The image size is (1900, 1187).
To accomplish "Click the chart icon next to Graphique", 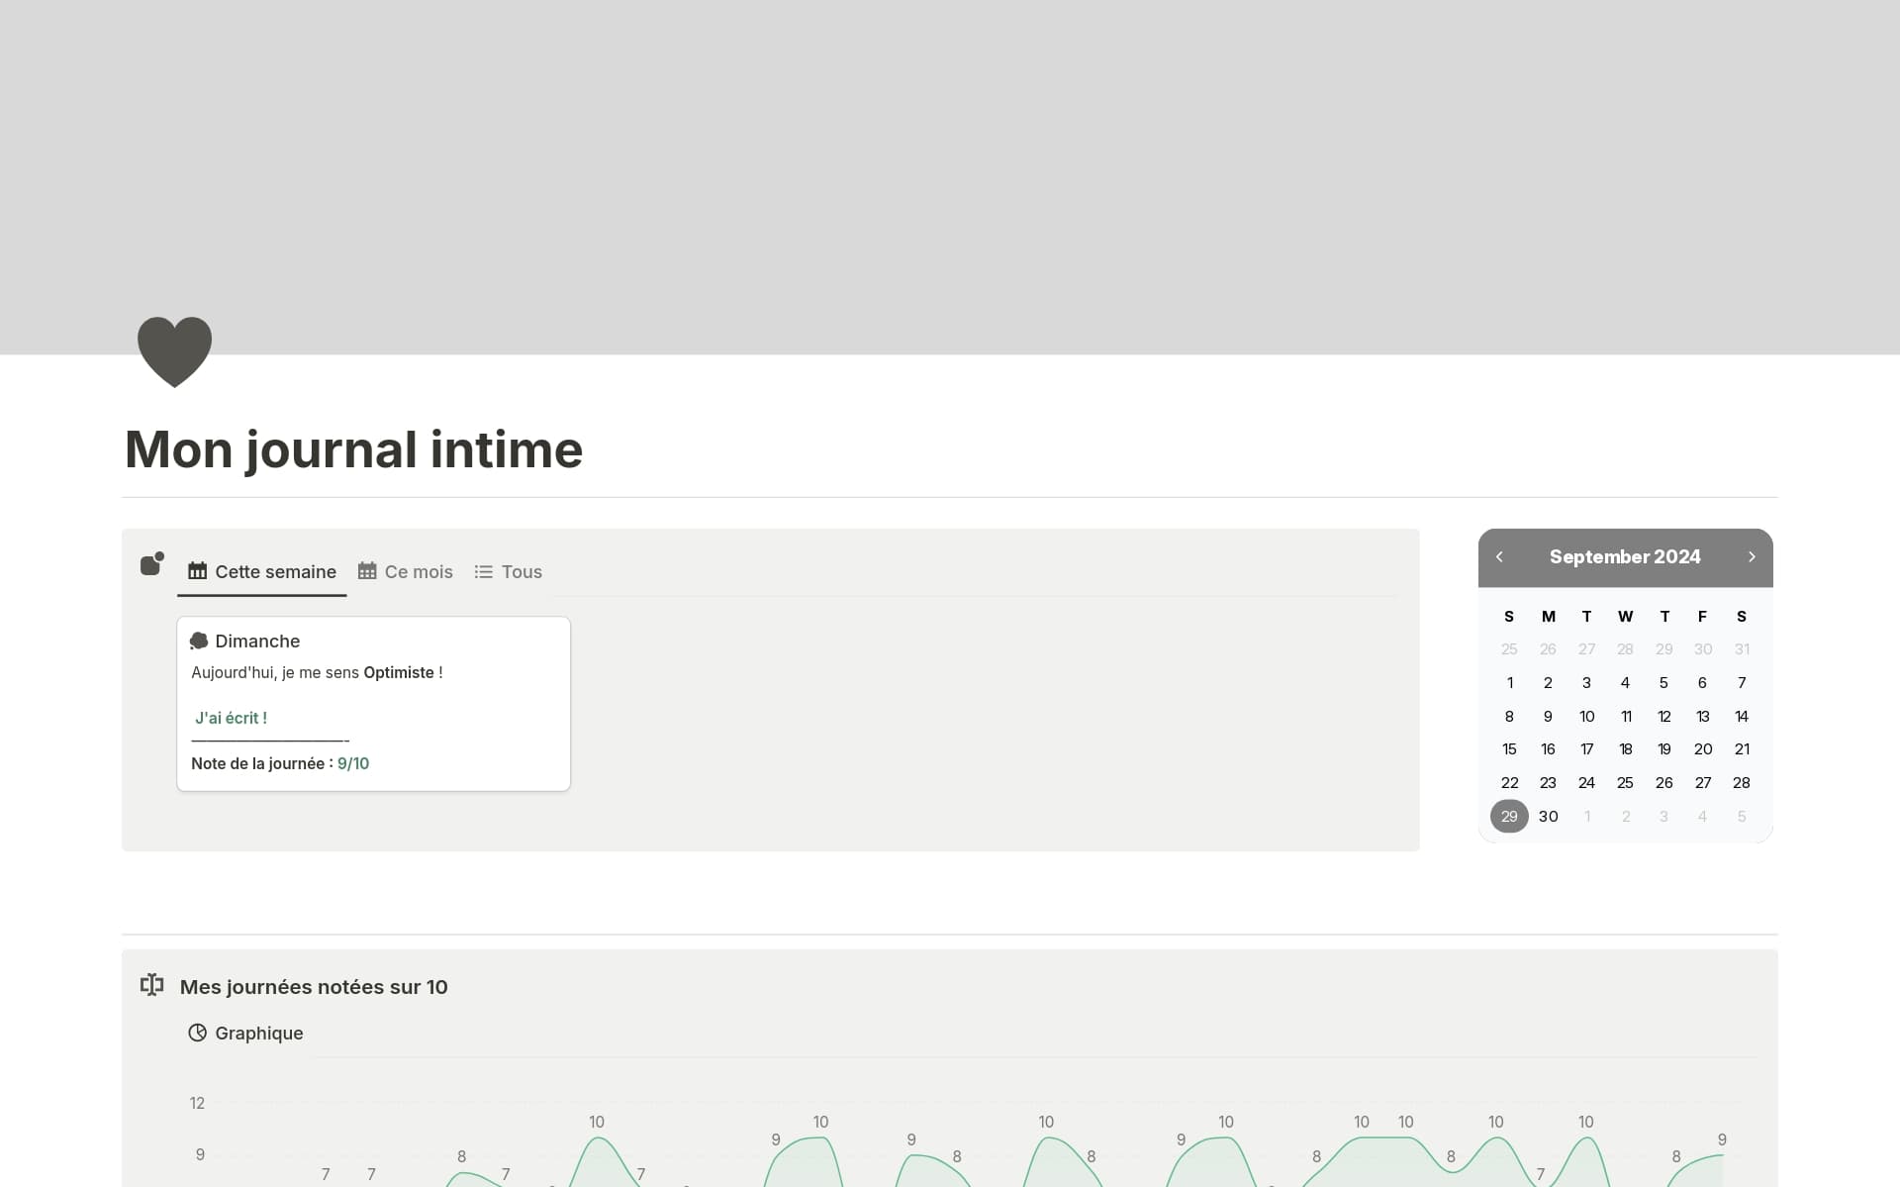I will point(197,1033).
